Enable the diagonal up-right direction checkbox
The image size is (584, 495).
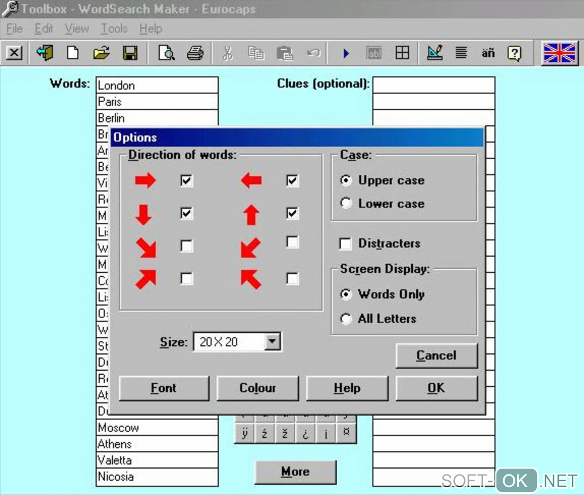point(187,278)
